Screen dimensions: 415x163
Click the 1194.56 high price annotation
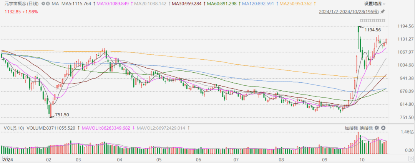point(372,30)
